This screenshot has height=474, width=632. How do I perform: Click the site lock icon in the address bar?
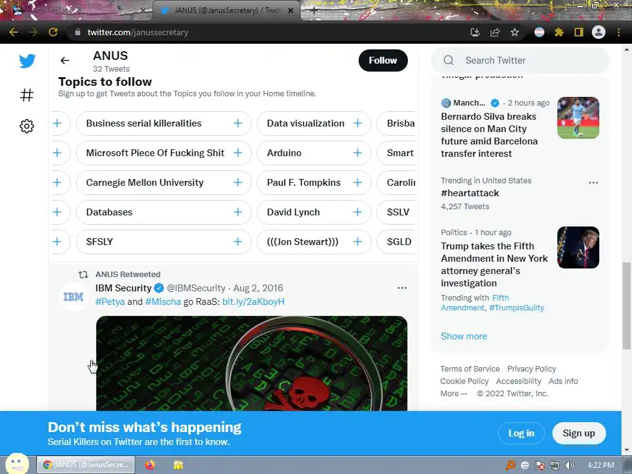pos(78,32)
